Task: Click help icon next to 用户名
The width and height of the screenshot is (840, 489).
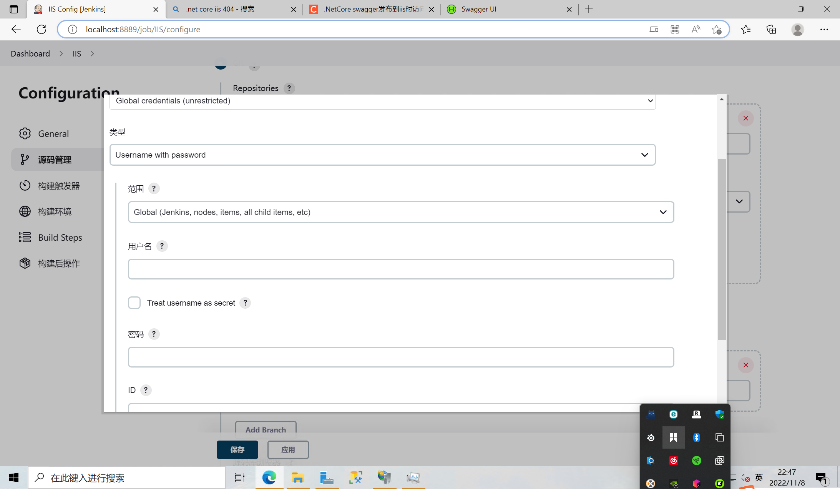Action: point(162,246)
